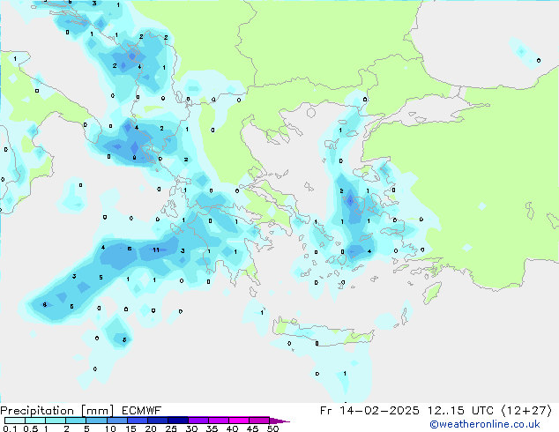Select the legend swatch between 2 and 5

76,421
